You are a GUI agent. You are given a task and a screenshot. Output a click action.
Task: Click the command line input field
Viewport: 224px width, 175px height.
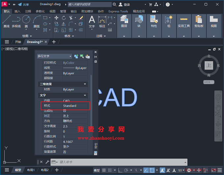coord(119,162)
